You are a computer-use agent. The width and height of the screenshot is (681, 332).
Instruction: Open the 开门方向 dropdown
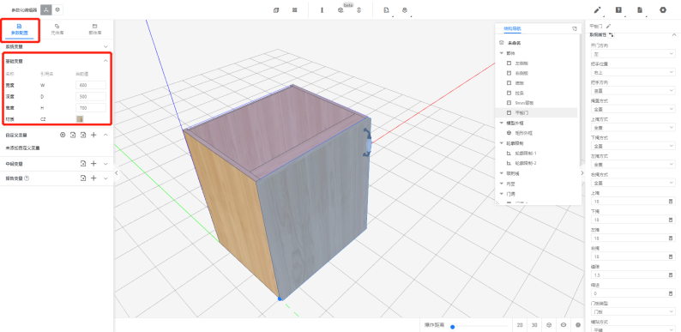633,54
